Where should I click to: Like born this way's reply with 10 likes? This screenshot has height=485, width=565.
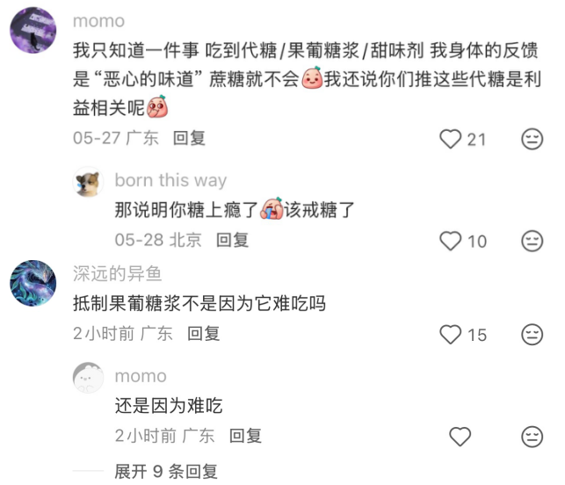click(x=451, y=241)
